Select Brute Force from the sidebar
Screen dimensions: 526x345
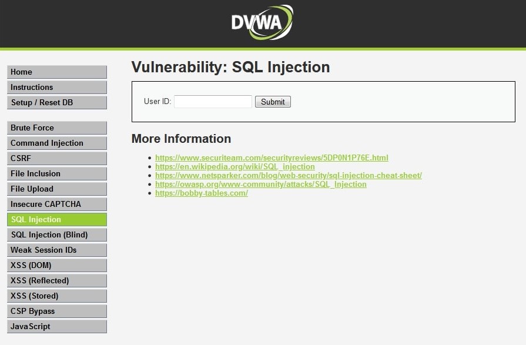point(57,128)
